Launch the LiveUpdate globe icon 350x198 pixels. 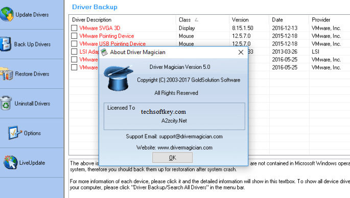(x=10, y=162)
